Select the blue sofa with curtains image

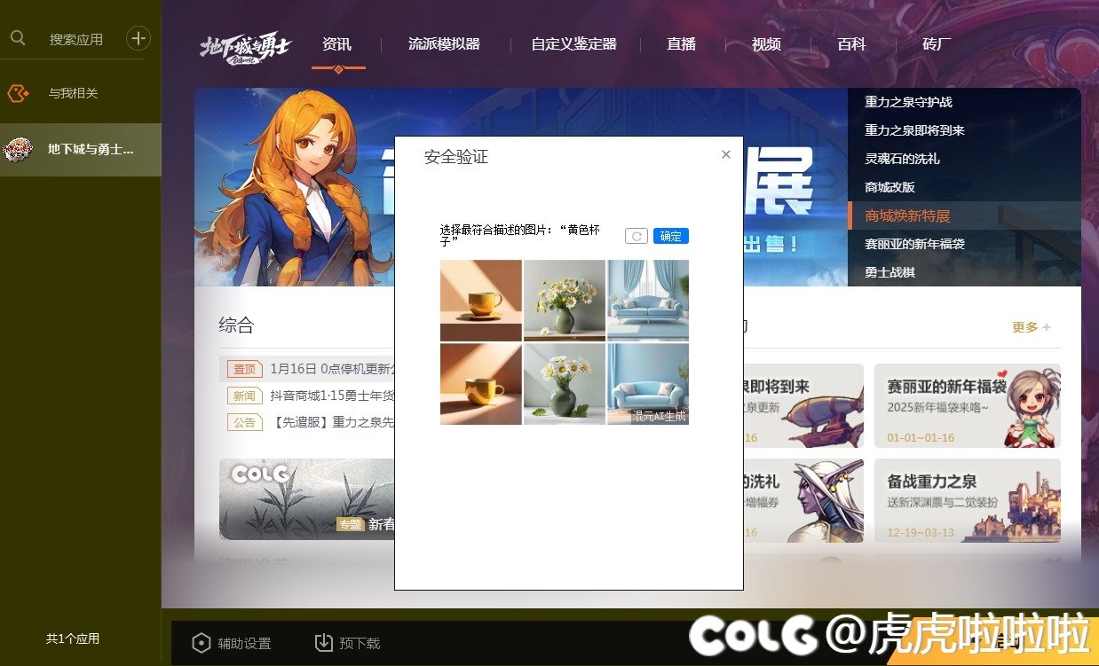click(647, 299)
